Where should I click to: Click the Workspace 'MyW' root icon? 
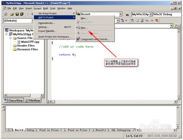[x=7, y=30]
